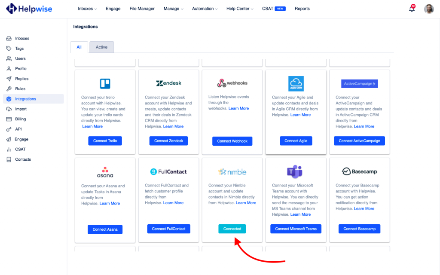Click the Connect ActiveCampaign button

(360, 141)
